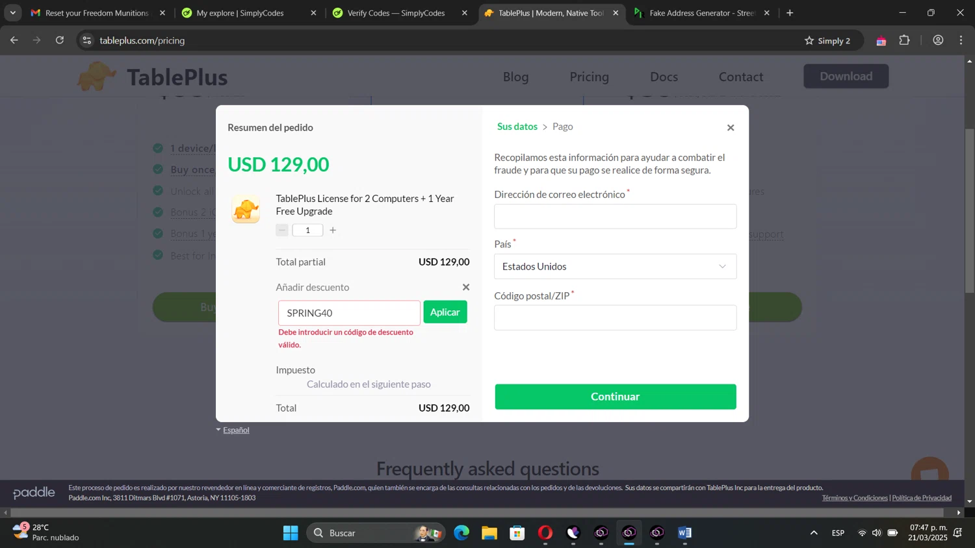Open the battery status icon
Viewport: 975px width, 548px height.
point(893,533)
